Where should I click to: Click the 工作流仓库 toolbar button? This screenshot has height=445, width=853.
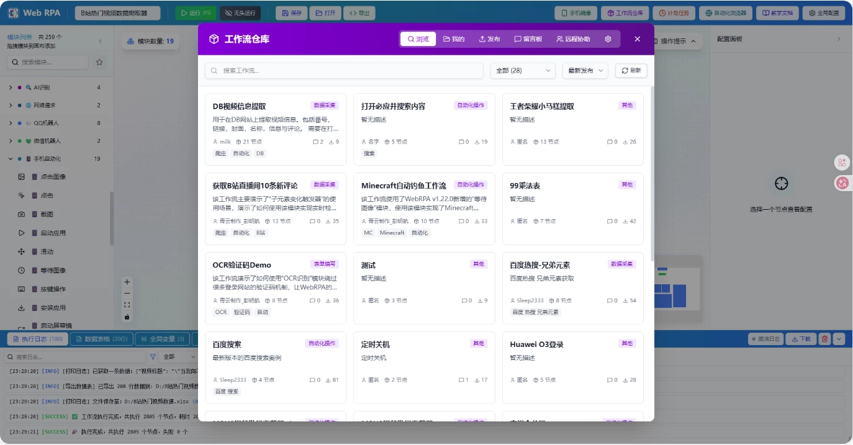pyautogui.click(x=625, y=13)
